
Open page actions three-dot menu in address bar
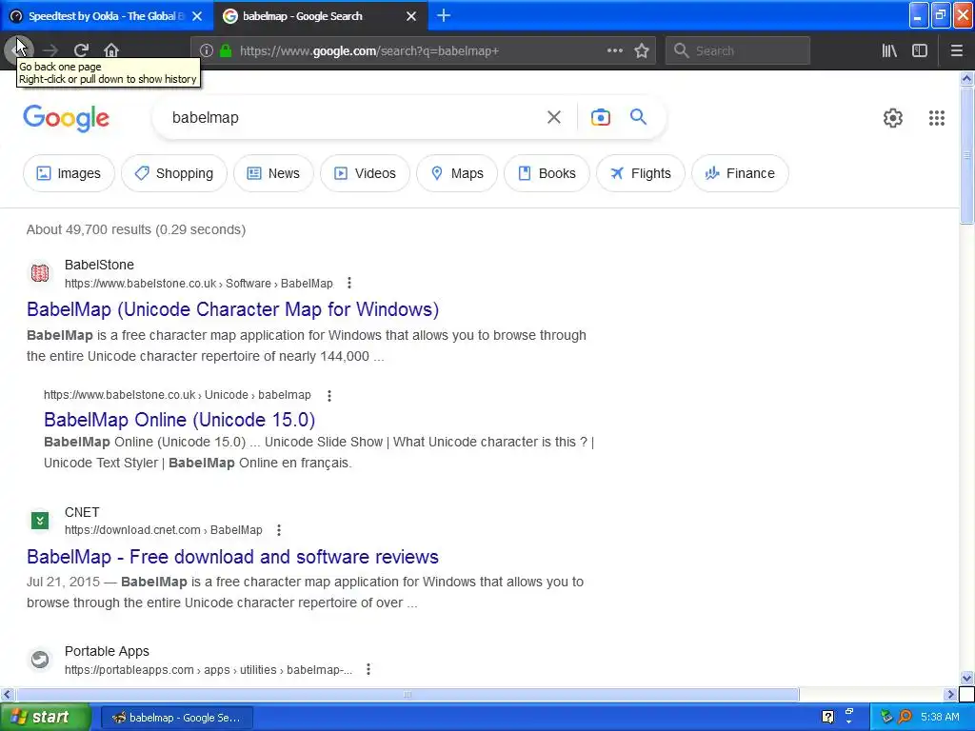coord(614,50)
